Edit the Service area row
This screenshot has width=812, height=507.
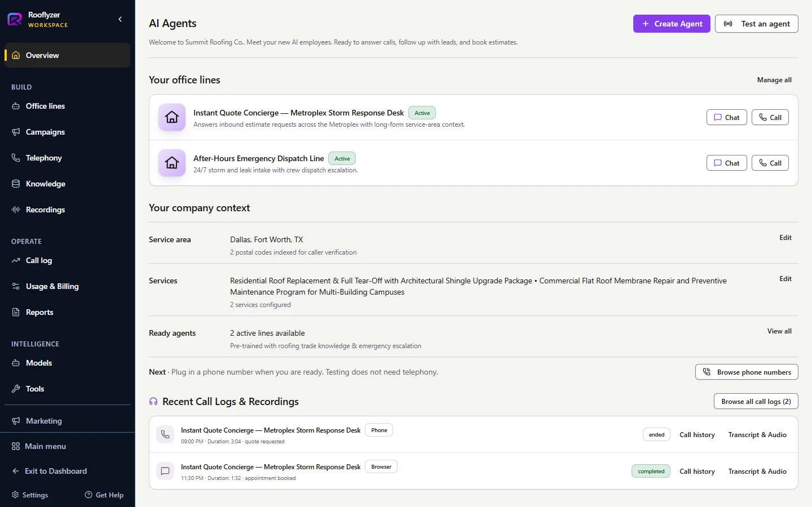point(785,238)
